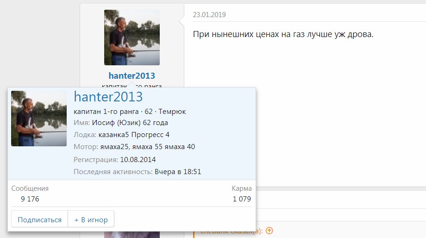
Task: Click last activity time Вчера в 18:51
Action: click(x=178, y=172)
